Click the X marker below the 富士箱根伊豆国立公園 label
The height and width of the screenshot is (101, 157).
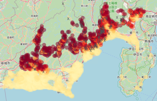coord(117,17)
